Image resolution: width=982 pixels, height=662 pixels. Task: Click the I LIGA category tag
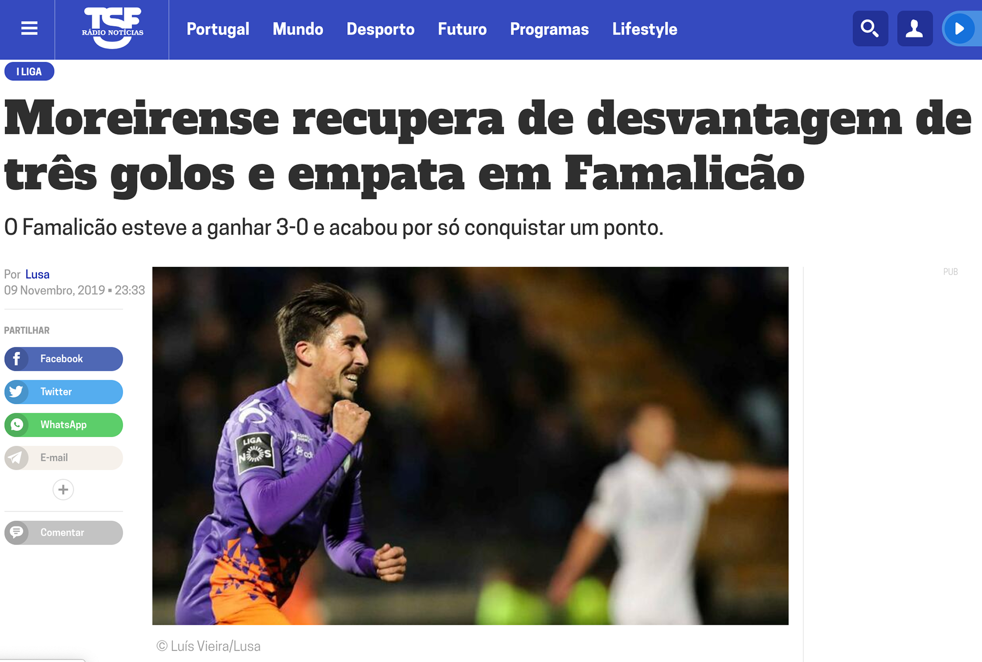(x=29, y=72)
